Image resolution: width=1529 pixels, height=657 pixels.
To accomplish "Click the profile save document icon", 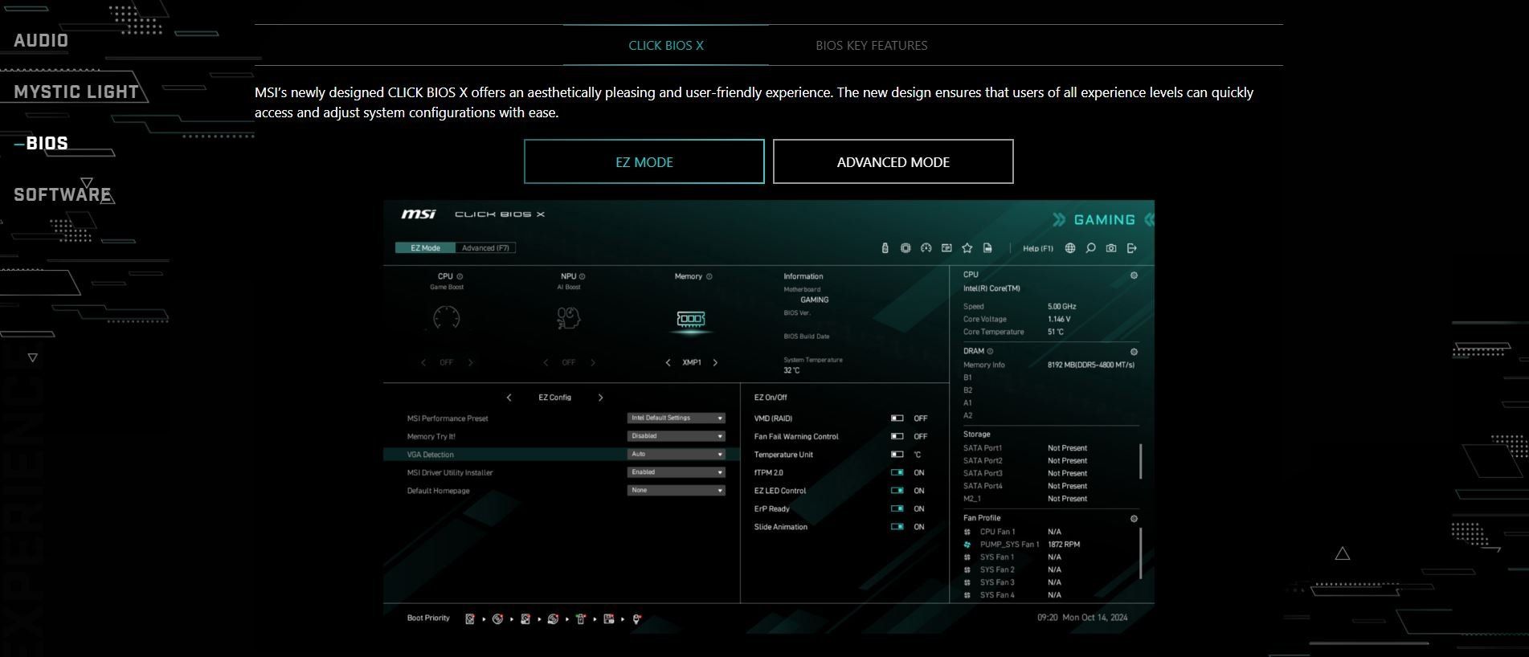I will click(987, 248).
